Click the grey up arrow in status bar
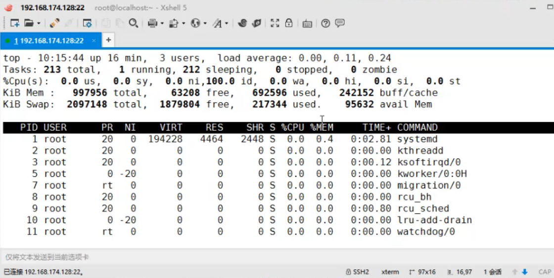554x278 pixels. click(515, 272)
